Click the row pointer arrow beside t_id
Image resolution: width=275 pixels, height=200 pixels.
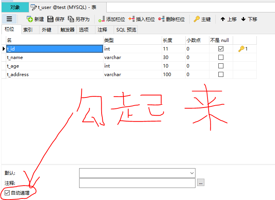click(x=3, y=49)
